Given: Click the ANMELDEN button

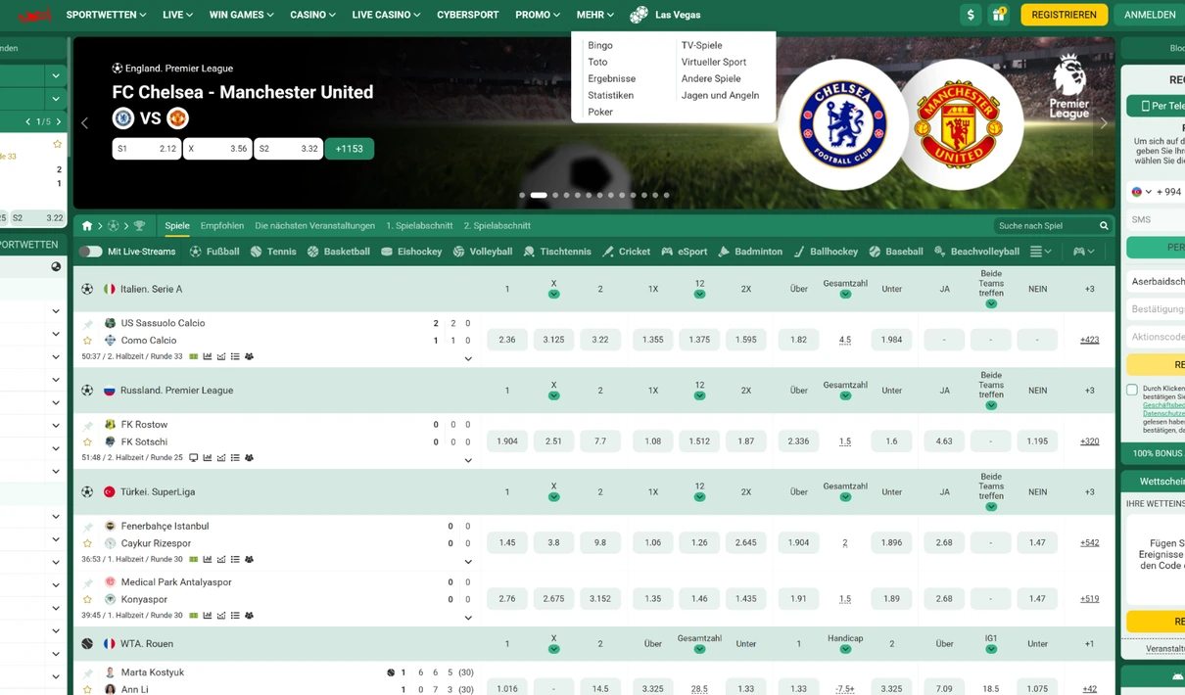Looking at the screenshot, I should coord(1150,15).
